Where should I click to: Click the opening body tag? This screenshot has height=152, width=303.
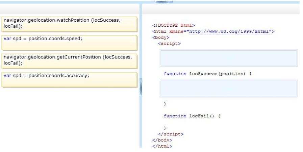point(161,37)
